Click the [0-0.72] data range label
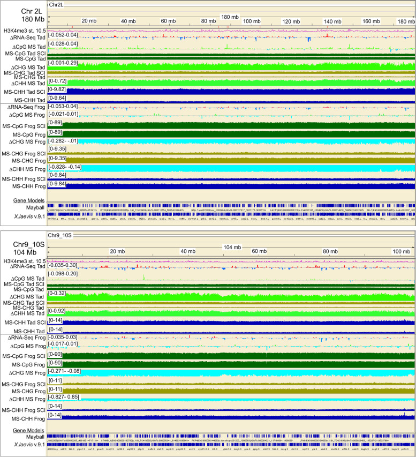Screen dimensions: 416x457 click(x=57, y=80)
